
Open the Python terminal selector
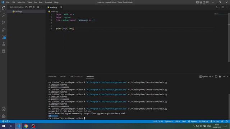click(x=203, y=76)
